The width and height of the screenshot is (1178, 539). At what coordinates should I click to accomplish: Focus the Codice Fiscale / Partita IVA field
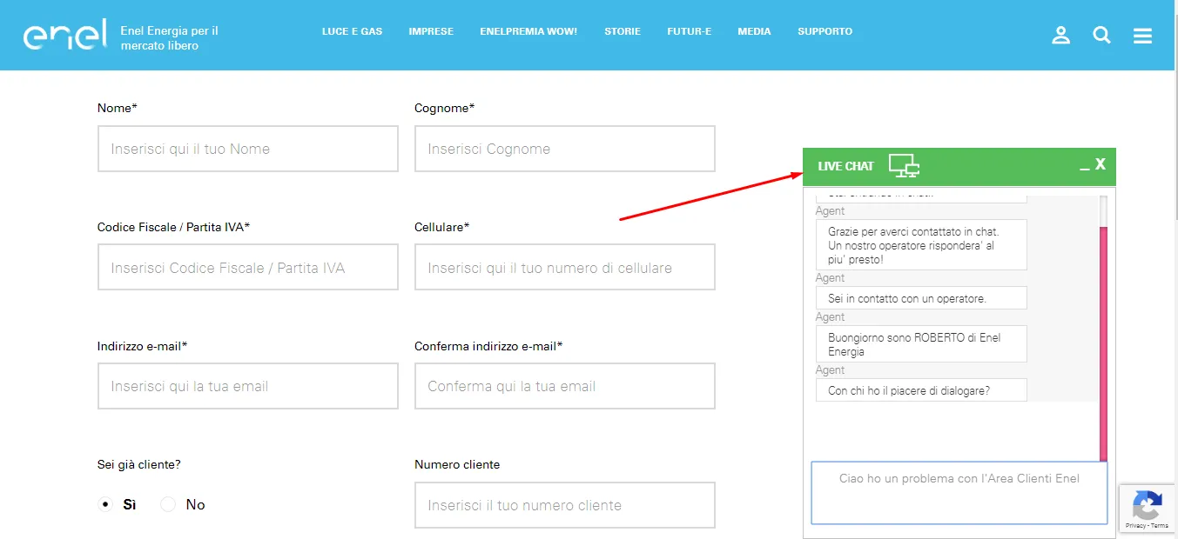(x=248, y=267)
